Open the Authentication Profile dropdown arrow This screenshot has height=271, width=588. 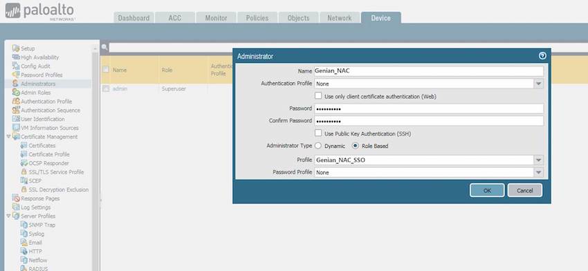(x=538, y=84)
